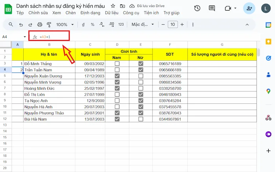Format as percent
The image size is (275, 172).
coord(93,25)
